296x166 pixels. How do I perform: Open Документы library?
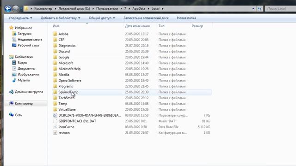[26, 69]
